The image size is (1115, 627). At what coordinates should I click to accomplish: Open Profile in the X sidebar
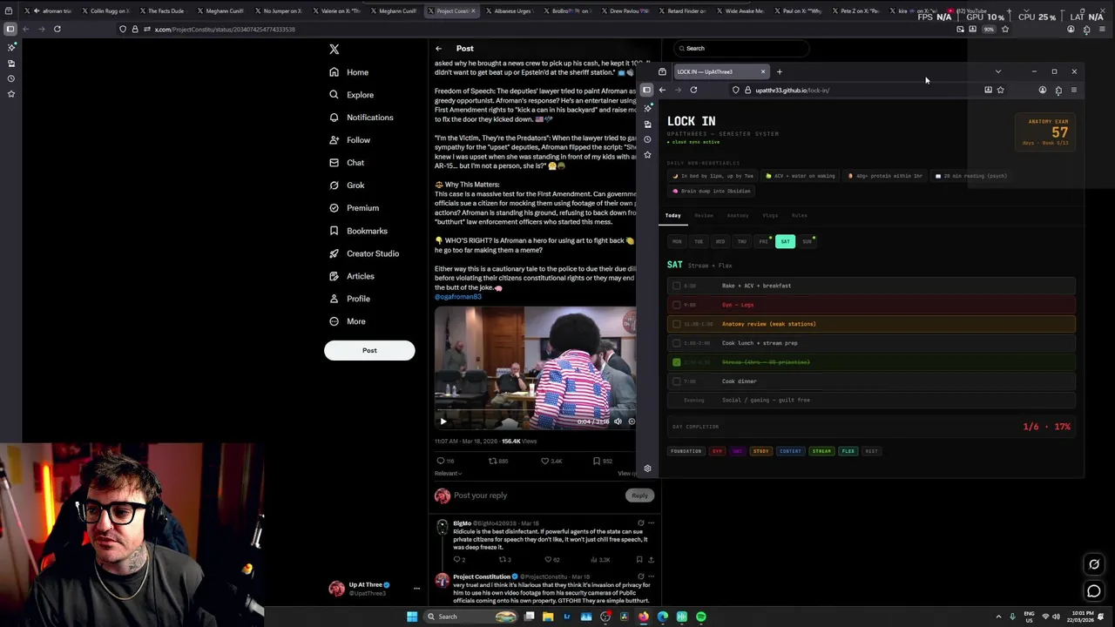[349, 299]
